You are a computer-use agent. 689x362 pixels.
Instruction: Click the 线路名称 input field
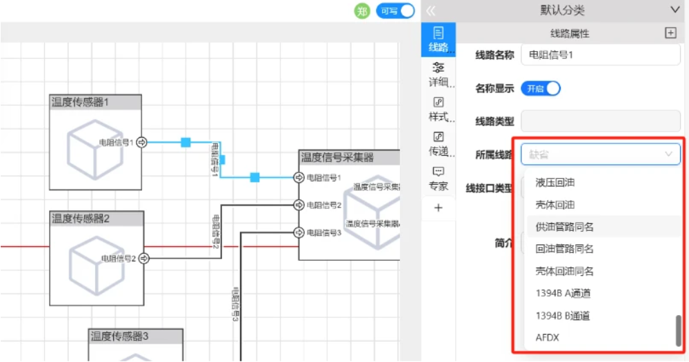tap(600, 55)
